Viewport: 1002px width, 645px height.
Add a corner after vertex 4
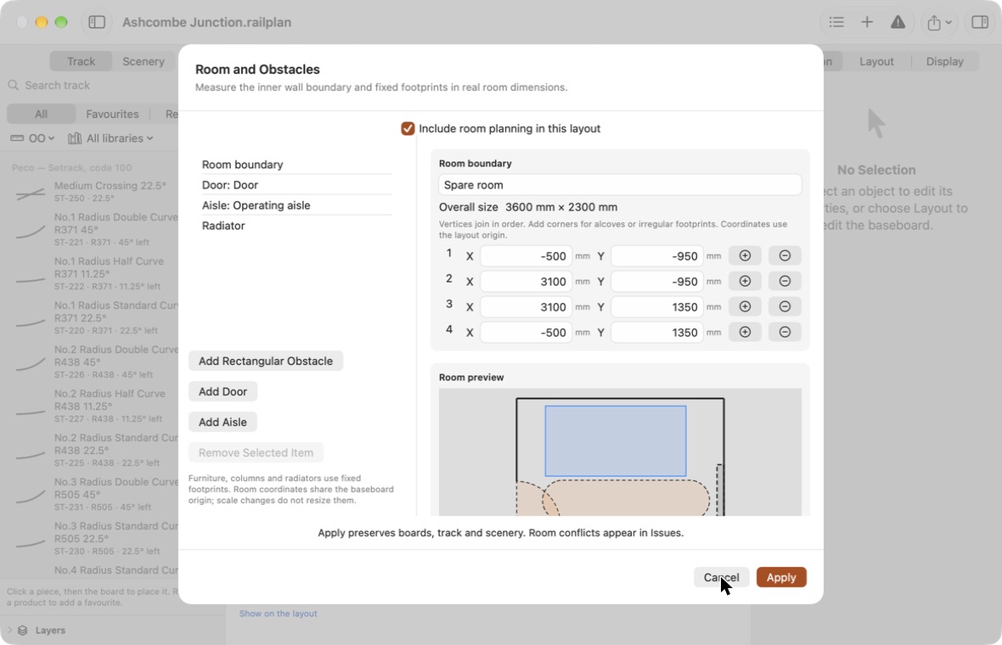(745, 332)
